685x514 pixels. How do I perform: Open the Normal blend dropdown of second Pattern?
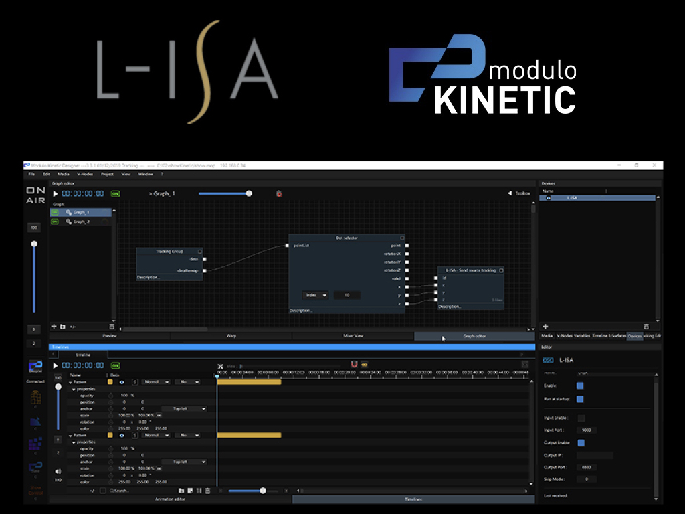[x=157, y=435]
